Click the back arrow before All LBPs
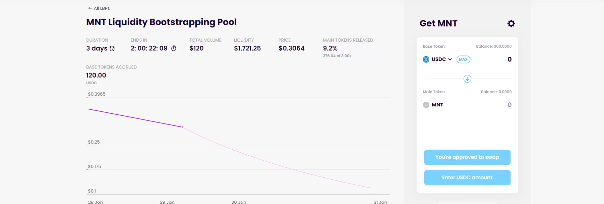 click(90, 8)
